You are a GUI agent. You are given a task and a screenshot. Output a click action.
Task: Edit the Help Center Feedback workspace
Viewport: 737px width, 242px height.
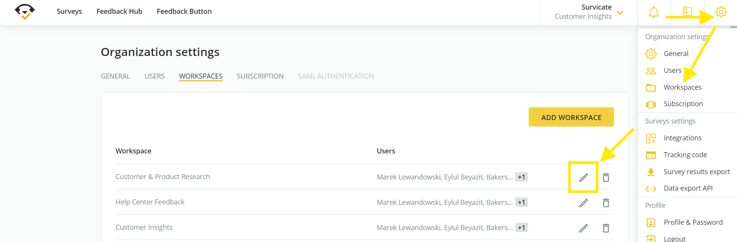583,202
